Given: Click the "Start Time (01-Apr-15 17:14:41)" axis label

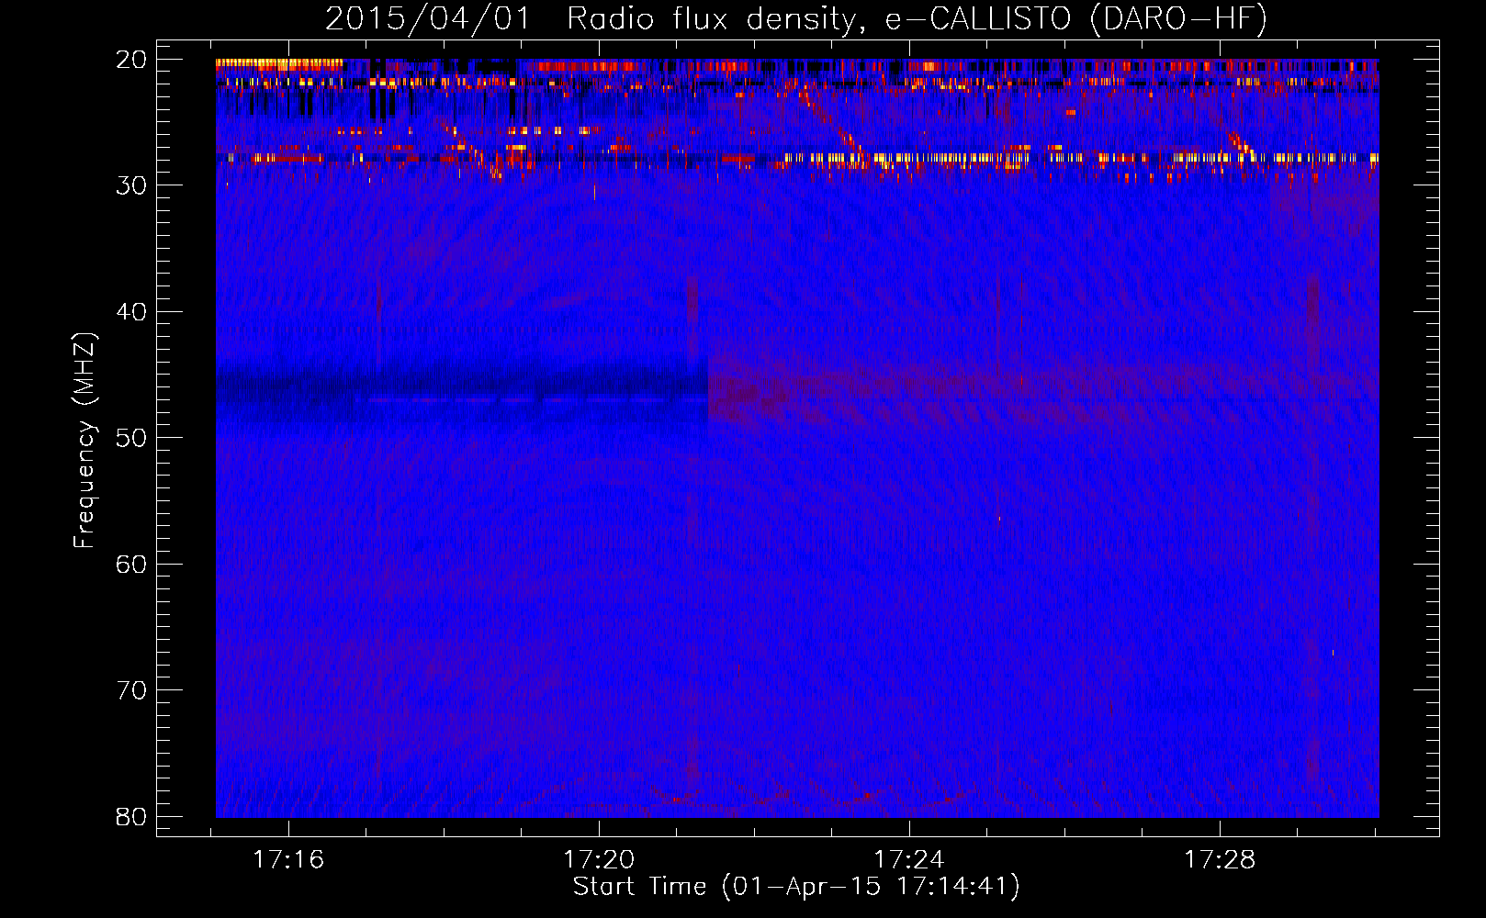Looking at the screenshot, I should (x=796, y=887).
